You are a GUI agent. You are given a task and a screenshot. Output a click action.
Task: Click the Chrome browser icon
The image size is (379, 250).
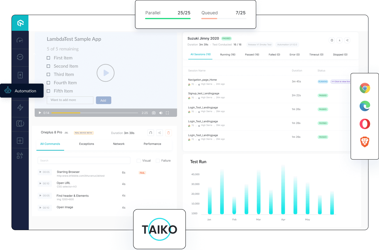(365, 88)
